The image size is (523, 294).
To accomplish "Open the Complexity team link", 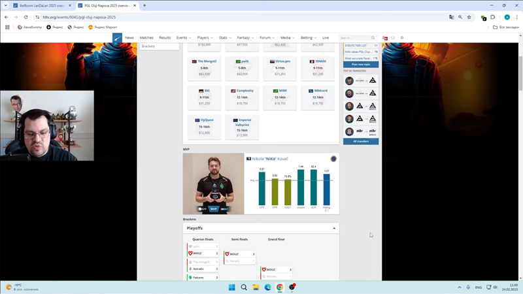I will pyautogui.click(x=245, y=91).
